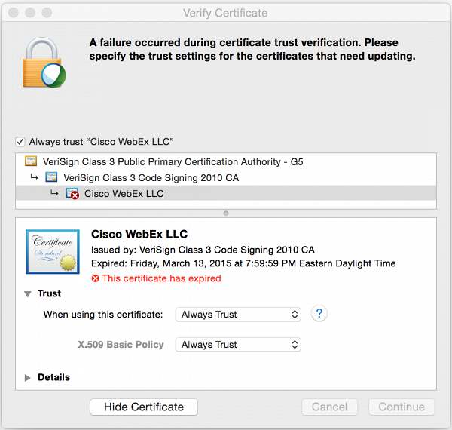This screenshot has width=452, height=430.
Task: Click the Details section label
Action: pos(54,377)
